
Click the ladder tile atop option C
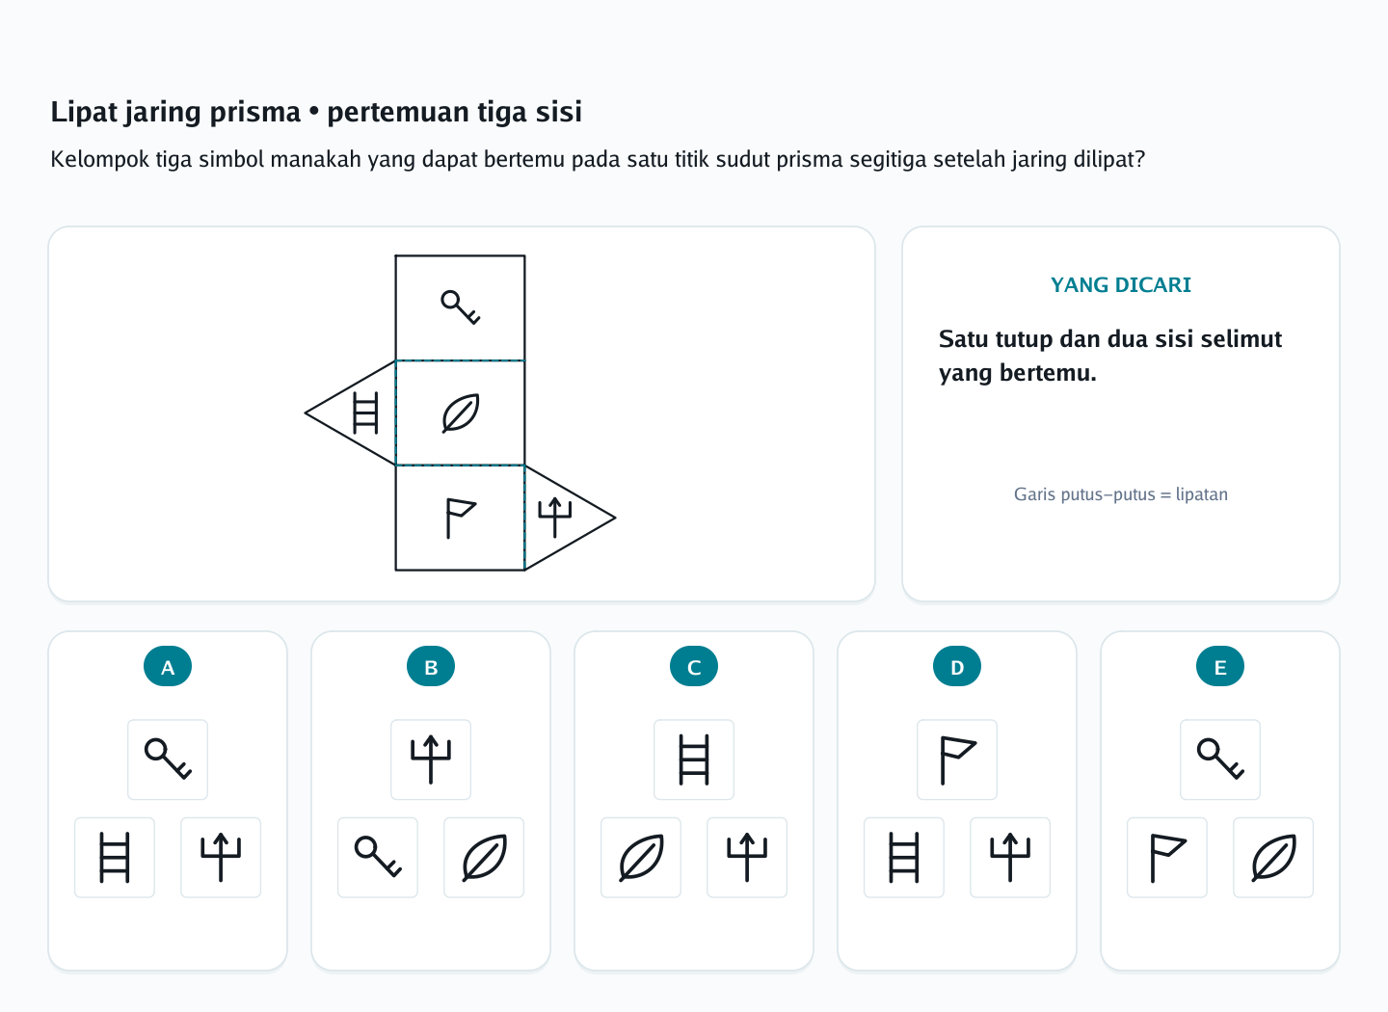click(x=694, y=759)
